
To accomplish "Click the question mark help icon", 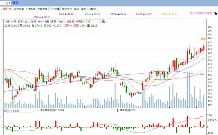I will click(34, 111).
